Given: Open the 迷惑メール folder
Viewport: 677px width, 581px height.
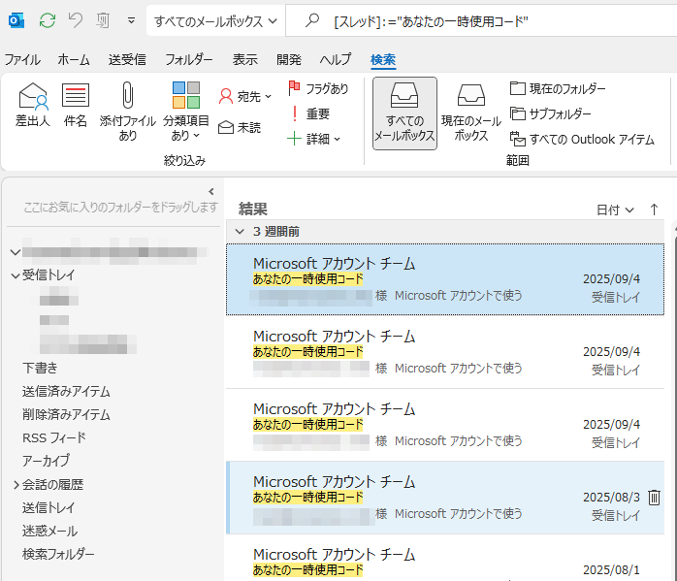Looking at the screenshot, I should [49, 531].
